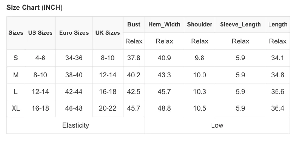Select the L size row label

point(16,92)
